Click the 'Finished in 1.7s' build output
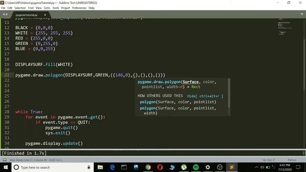Viewport: 306px width, 172px height. (x=24, y=153)
